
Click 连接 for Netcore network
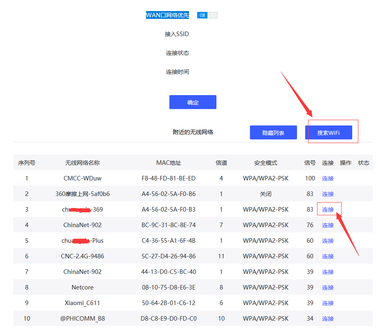click(x=328, y=287)
